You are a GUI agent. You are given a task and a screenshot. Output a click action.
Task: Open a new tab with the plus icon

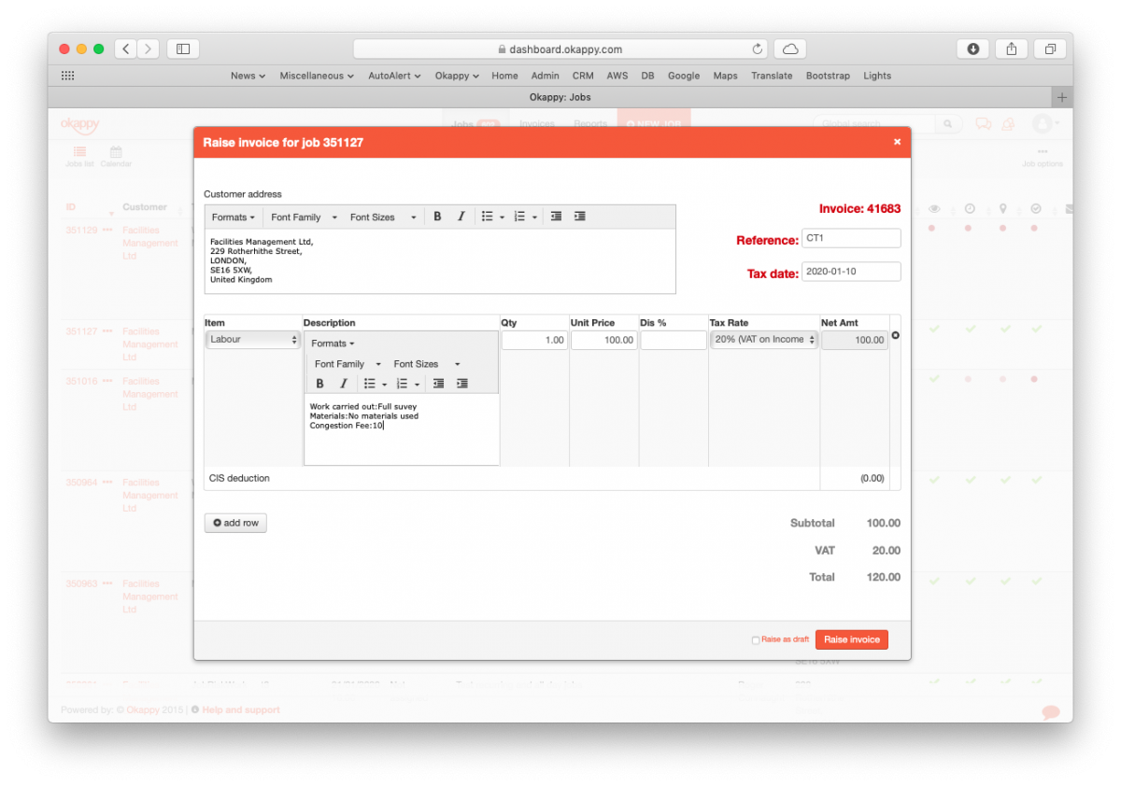pyautogui.click(x=1062, y=97)
